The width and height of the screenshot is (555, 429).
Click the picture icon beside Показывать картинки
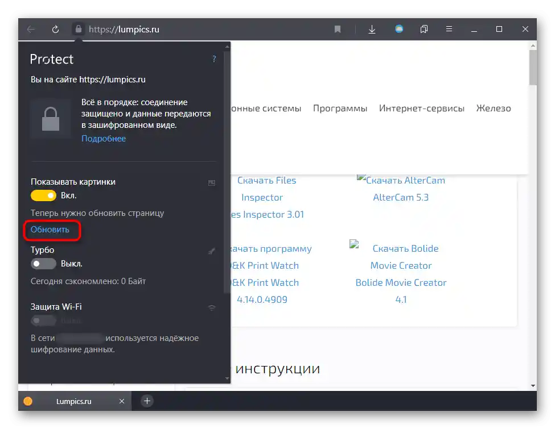pos(212,183)
